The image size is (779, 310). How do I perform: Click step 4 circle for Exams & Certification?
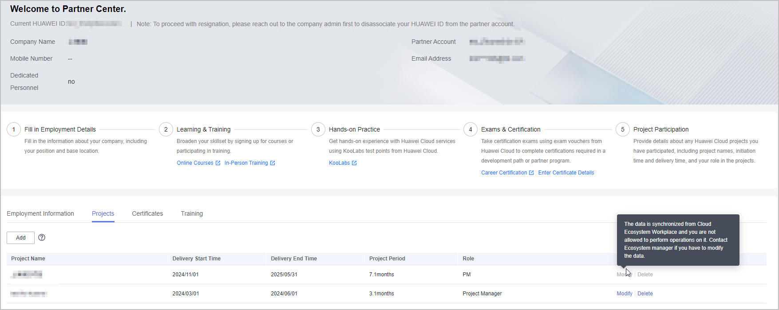click(471, 129)
